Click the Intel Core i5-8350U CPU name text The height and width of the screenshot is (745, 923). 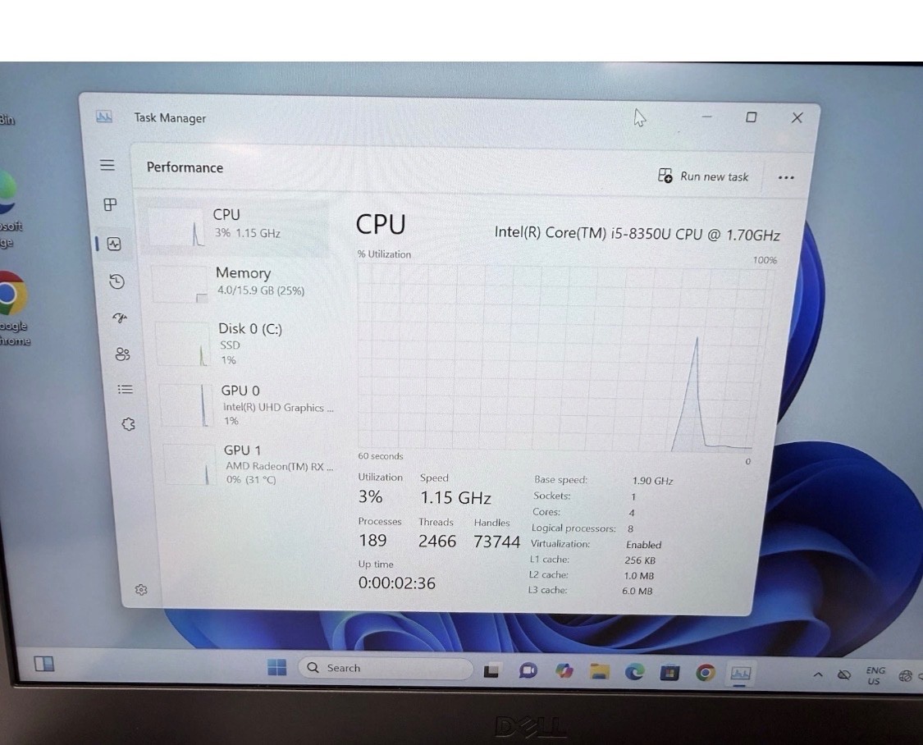point(637,234)
